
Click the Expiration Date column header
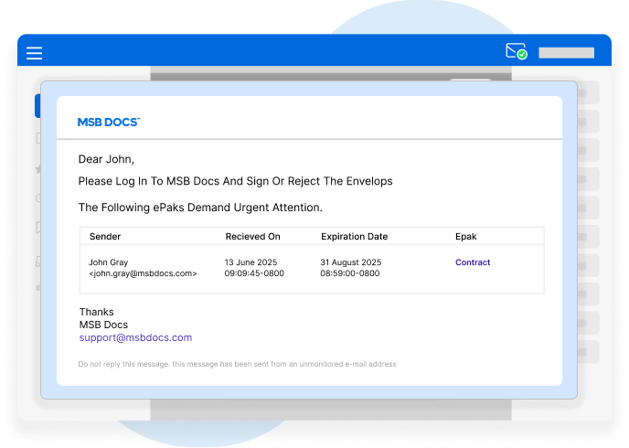click(354, 237)
